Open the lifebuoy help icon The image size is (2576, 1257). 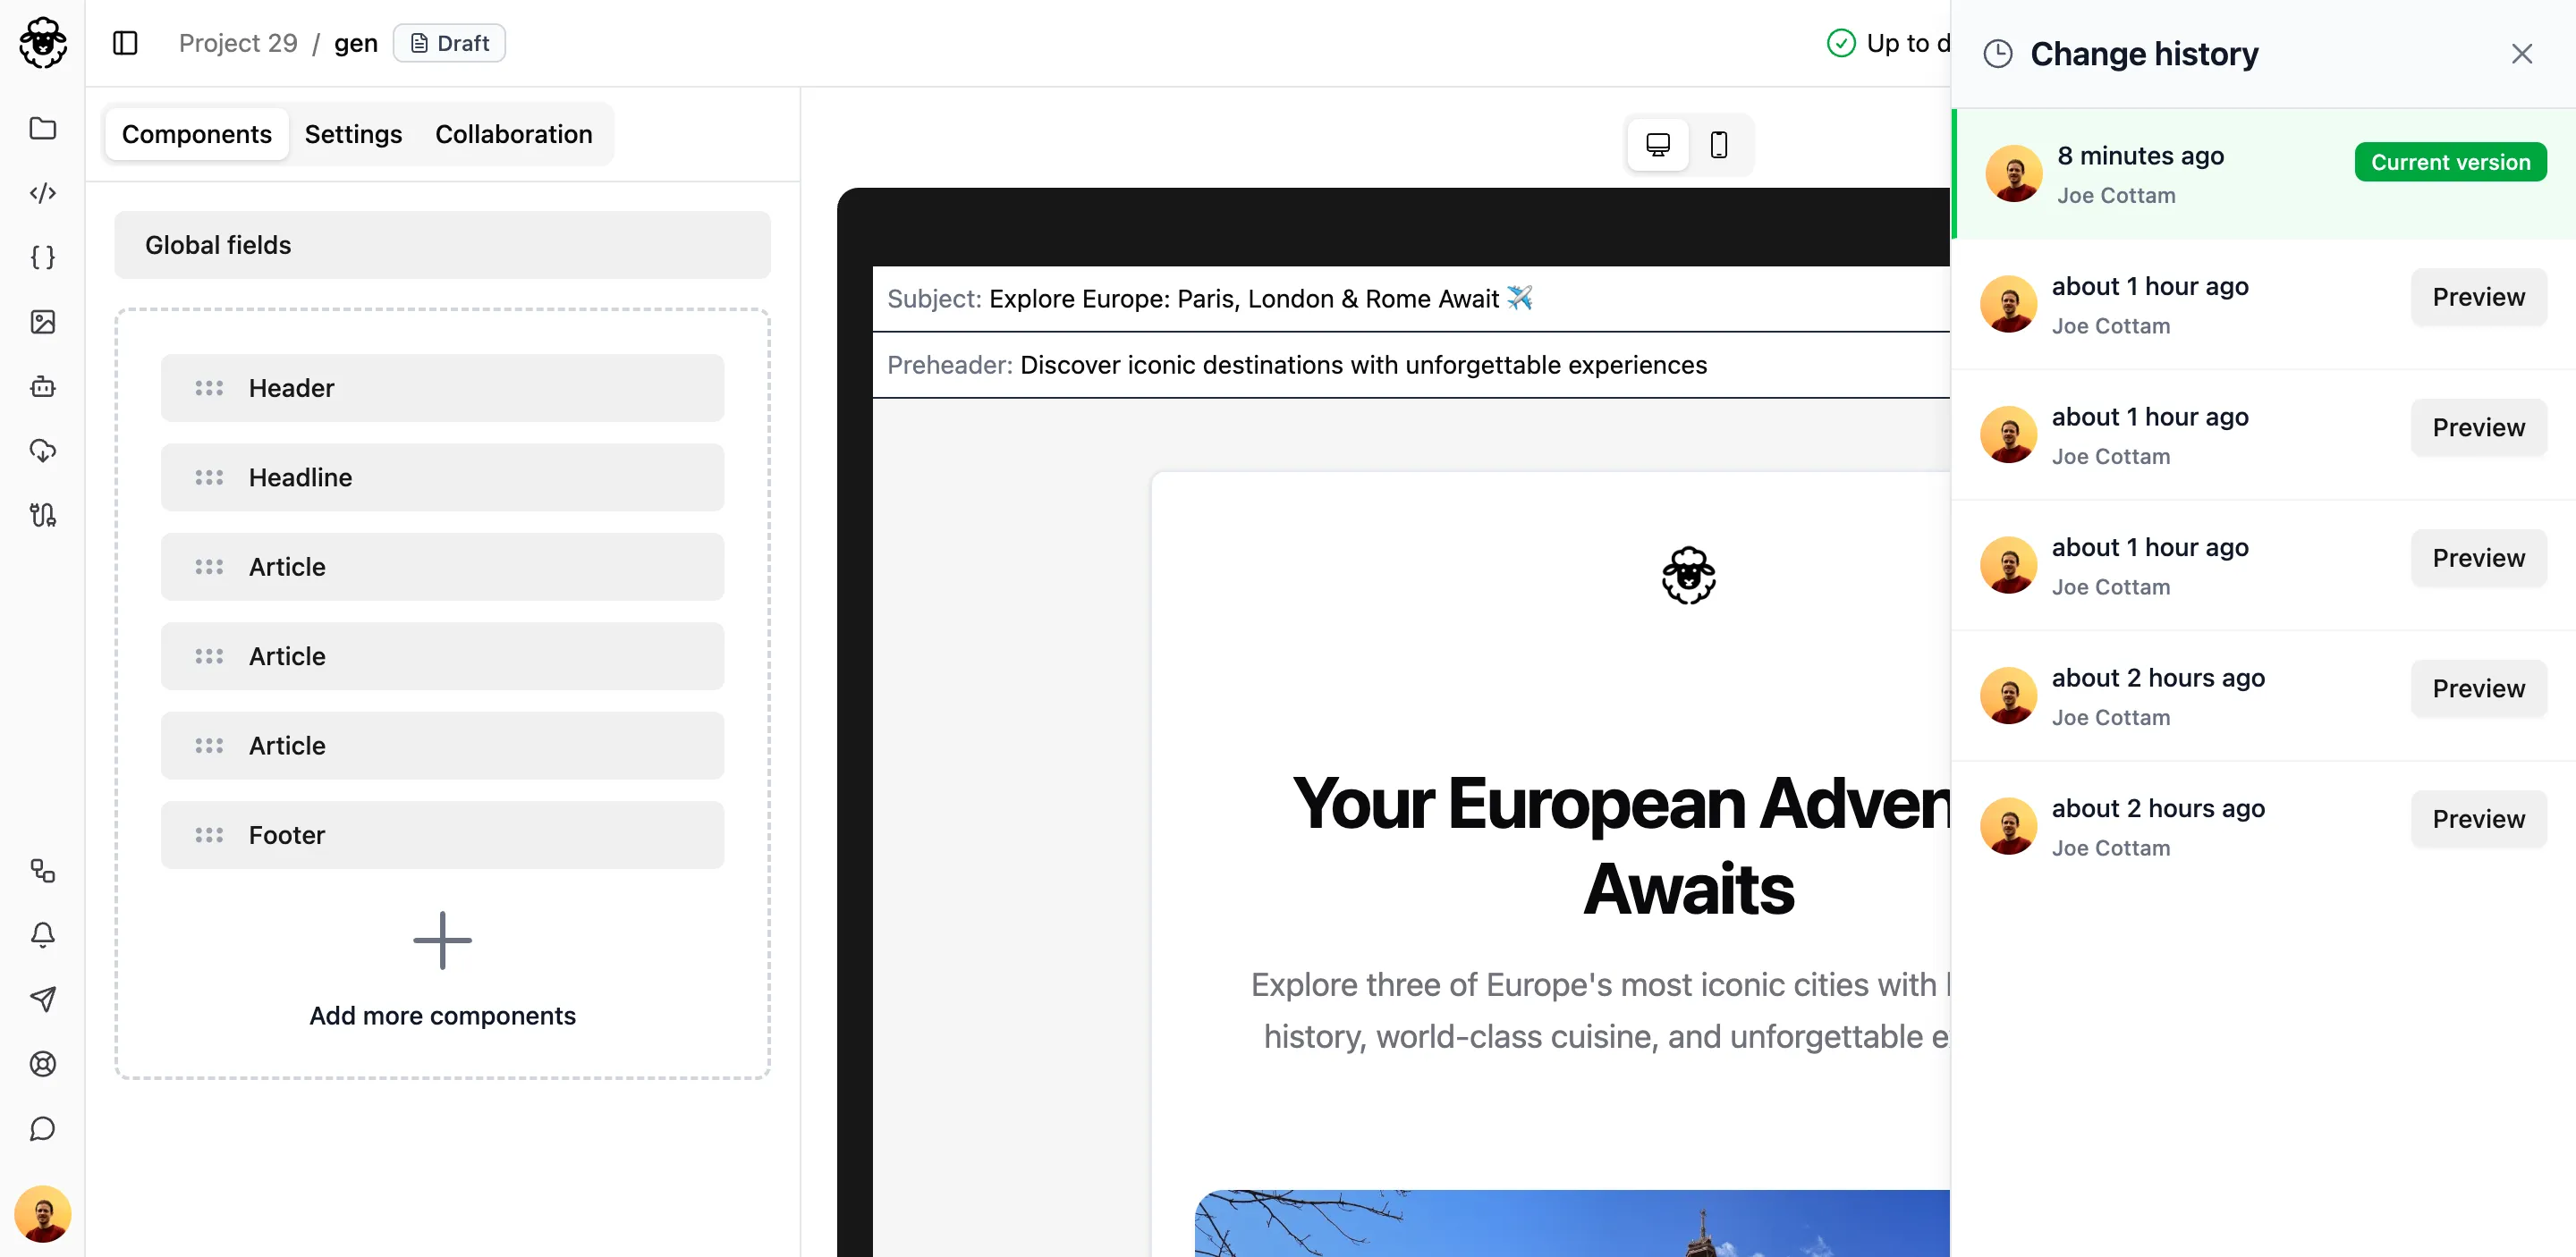[x=42, y=1063]
